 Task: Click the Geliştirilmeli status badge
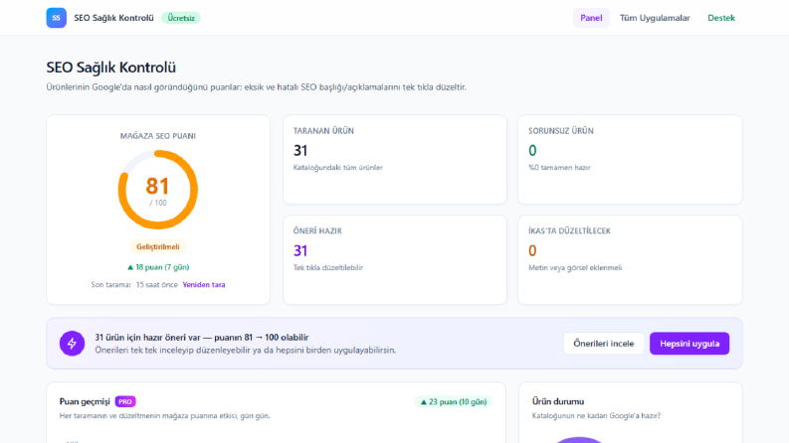pos(158,246)
